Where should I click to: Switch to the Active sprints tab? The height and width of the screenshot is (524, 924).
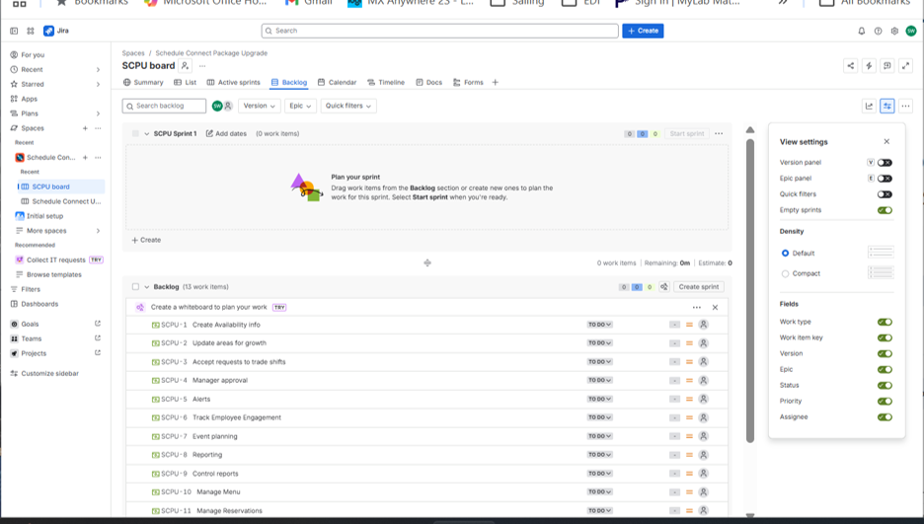tap(233, 83)
